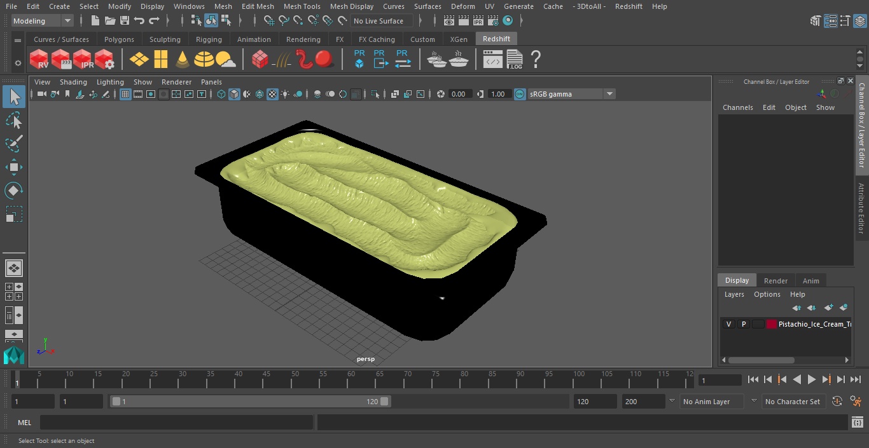869x448 pixels.
Task: Switch to the Render layer tab
Action: 775,280
